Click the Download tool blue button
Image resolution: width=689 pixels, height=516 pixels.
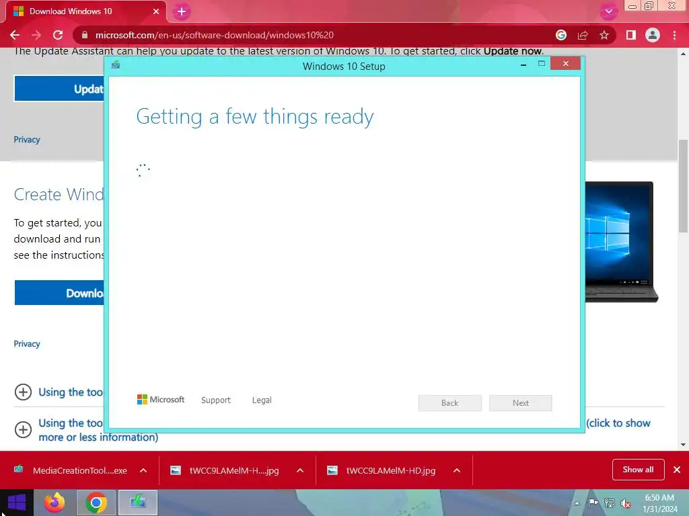59,293
